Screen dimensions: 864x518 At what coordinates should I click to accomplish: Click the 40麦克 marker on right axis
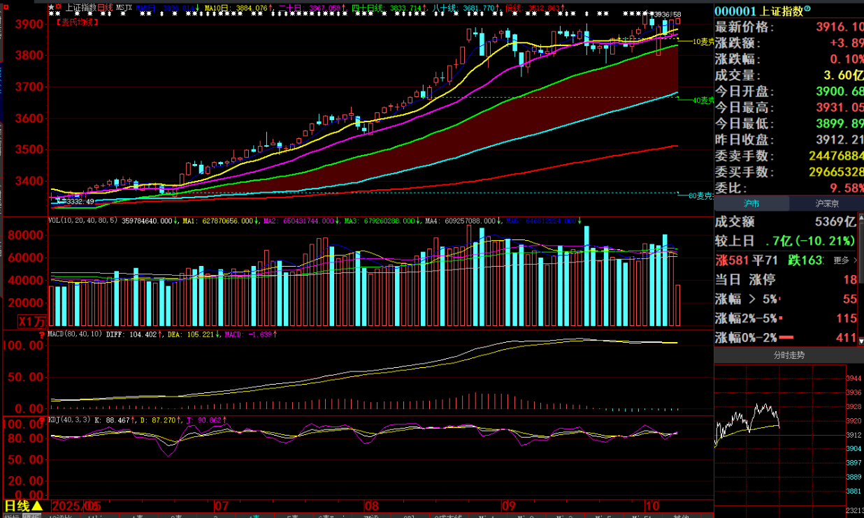pyautogui.click(x=703, y=101)
